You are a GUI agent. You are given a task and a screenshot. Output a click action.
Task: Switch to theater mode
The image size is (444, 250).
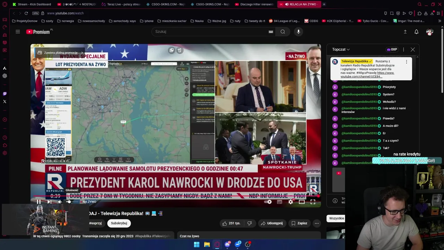302,202
